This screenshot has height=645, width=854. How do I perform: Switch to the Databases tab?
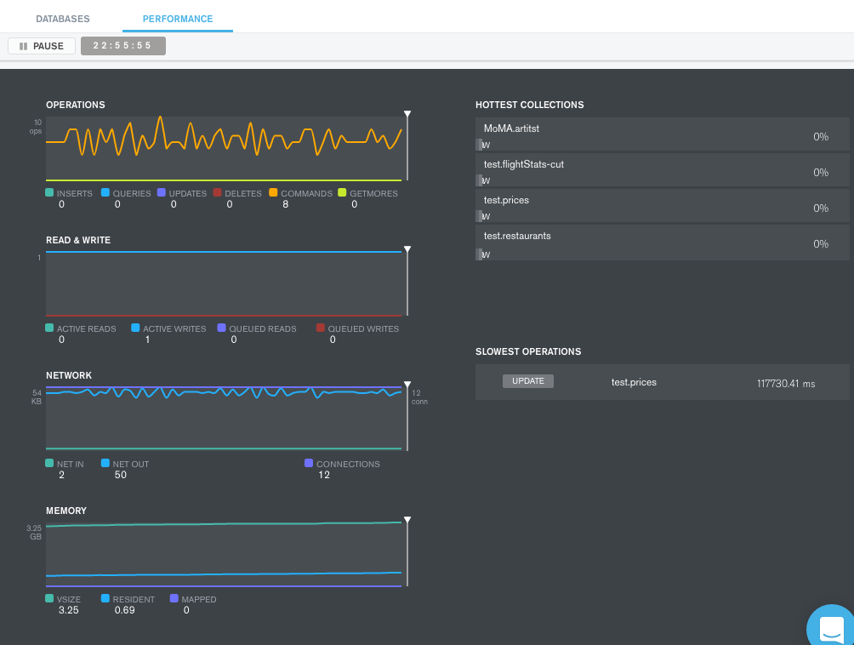(63, 19)
